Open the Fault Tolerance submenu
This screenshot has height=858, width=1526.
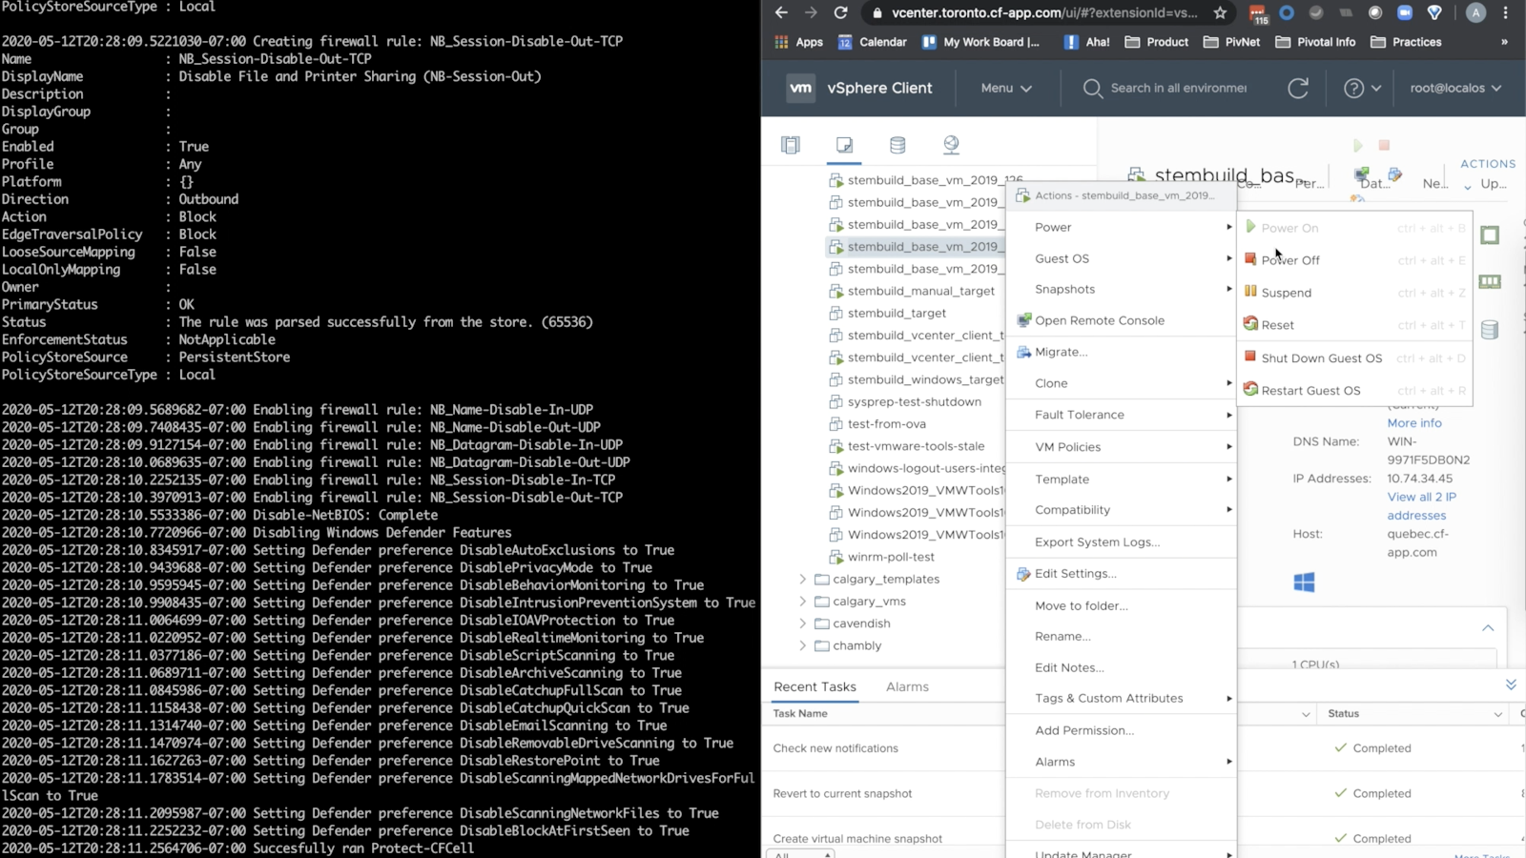coord(1122,415)
